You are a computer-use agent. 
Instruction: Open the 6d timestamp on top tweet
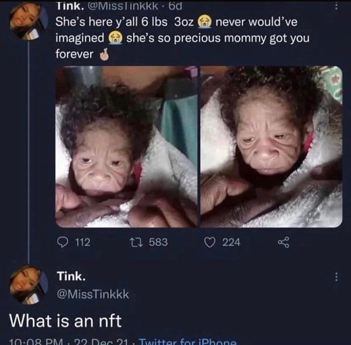coord(175,7)
